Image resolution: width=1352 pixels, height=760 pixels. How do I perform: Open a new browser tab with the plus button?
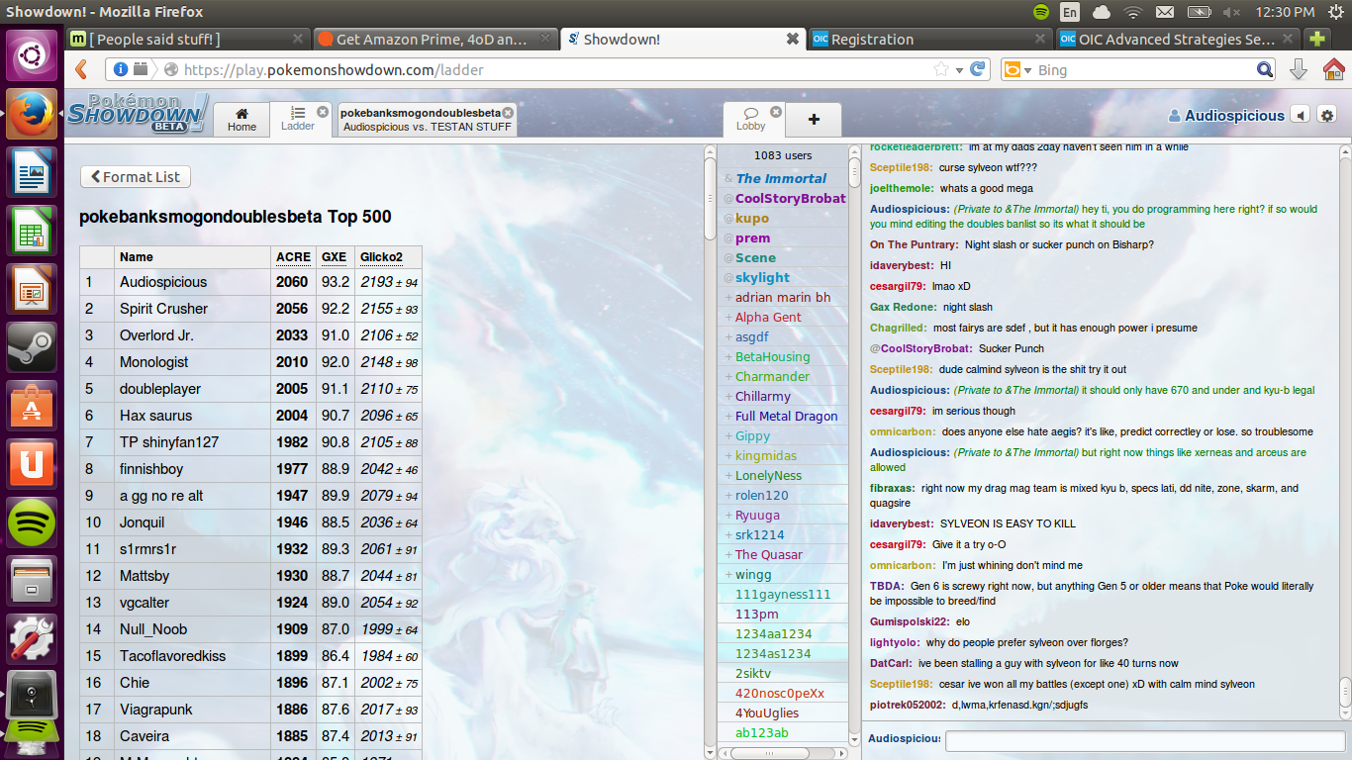click(x=1316, y=40)
